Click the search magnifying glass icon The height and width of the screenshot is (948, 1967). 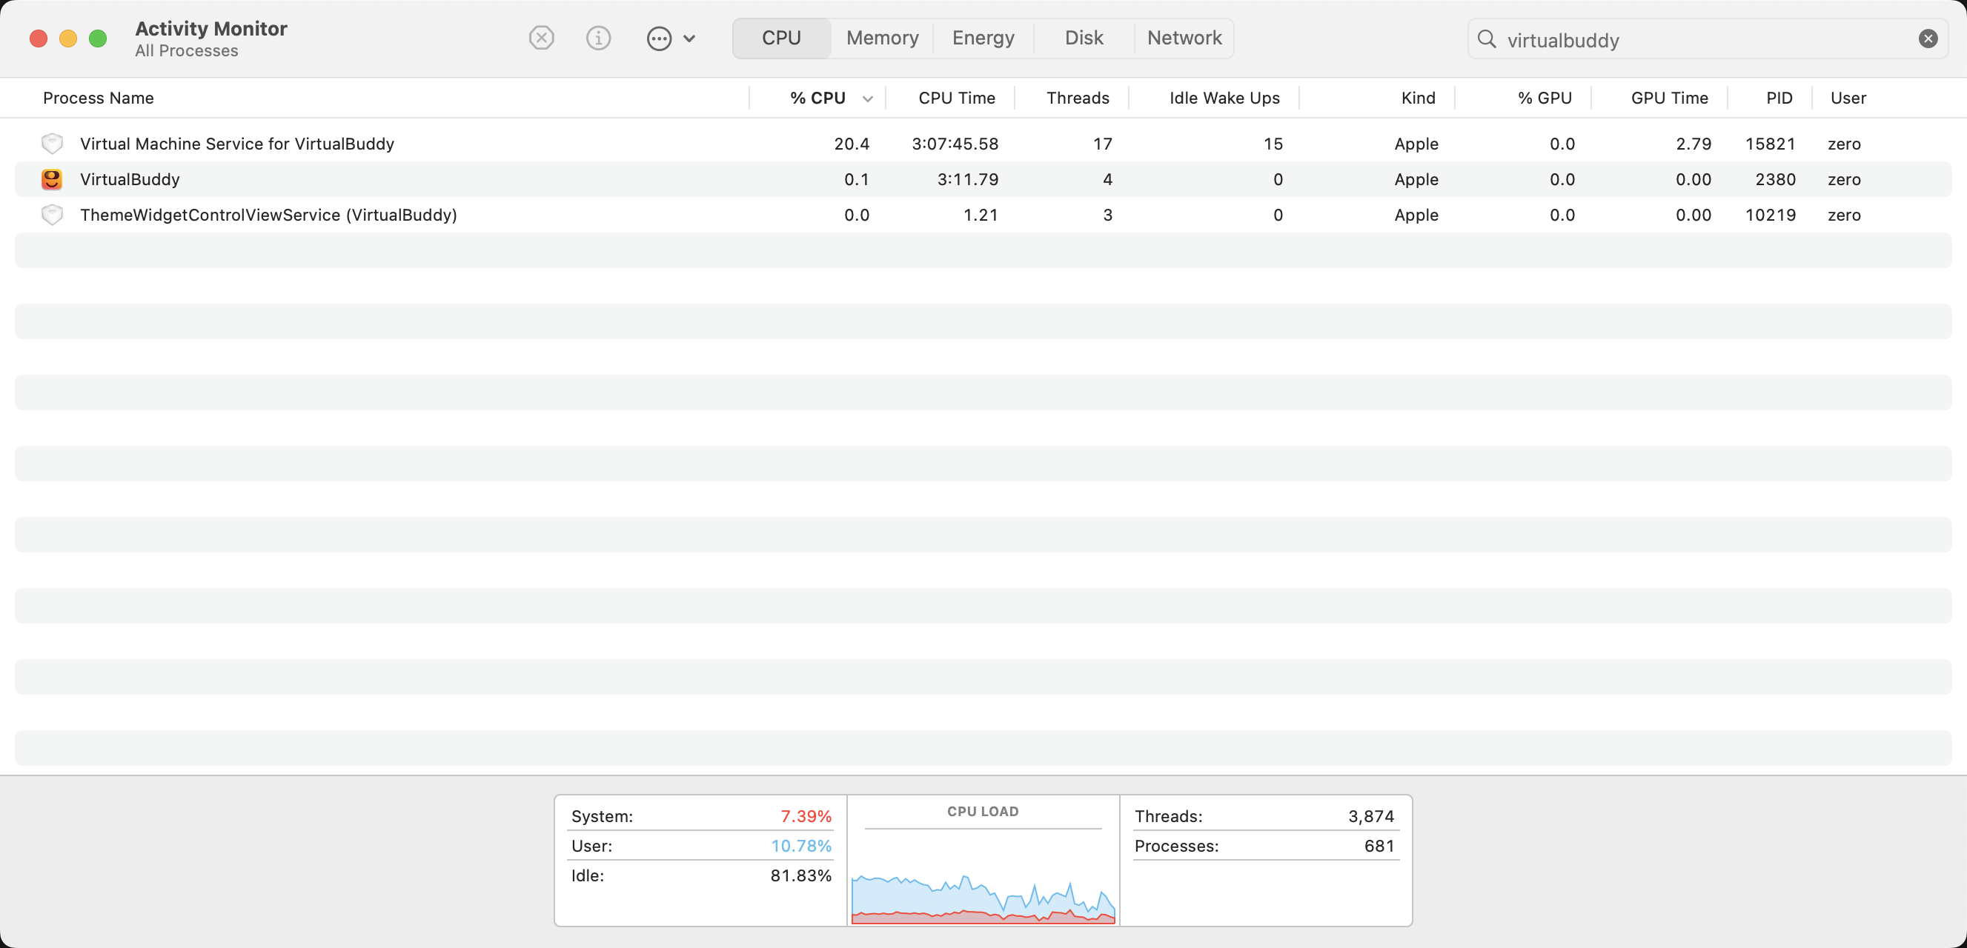coord(1486,39)
